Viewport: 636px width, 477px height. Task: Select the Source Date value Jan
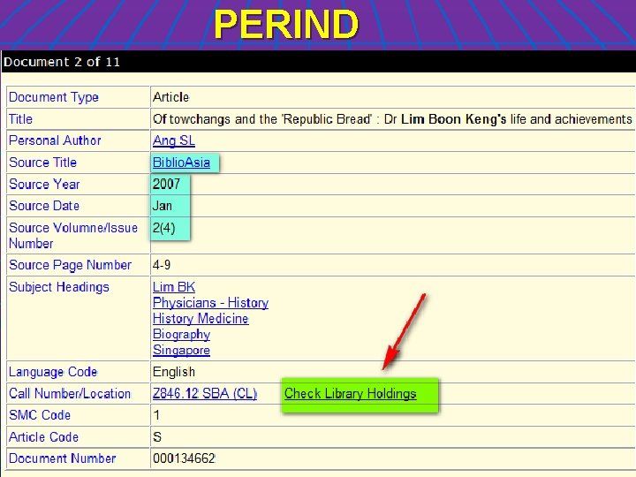click(x=163, y=206)
